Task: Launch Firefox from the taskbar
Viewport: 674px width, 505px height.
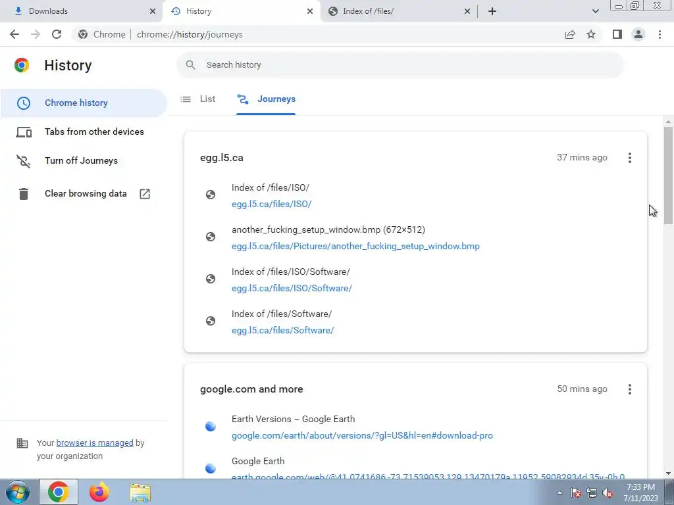Action: coord(99,492)
